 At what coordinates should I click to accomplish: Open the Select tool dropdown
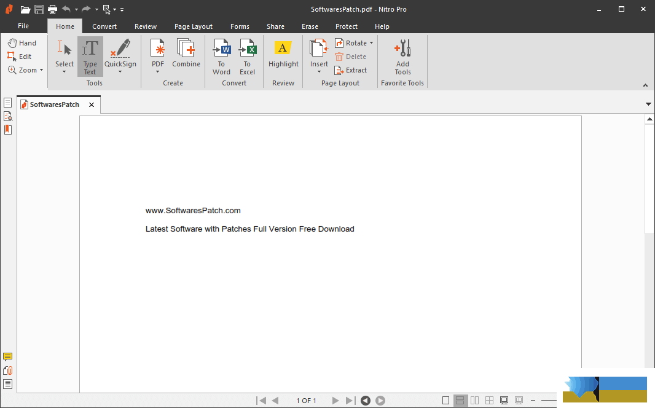click(x=65, y=72)
